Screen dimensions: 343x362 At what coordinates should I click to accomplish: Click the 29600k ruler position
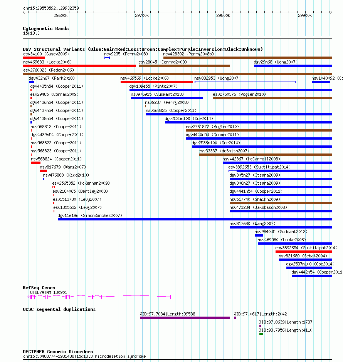[x=61, y=15]
